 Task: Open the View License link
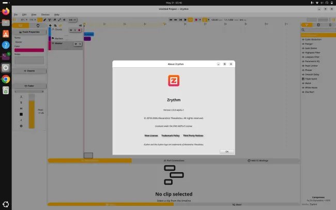pos(151,136)
